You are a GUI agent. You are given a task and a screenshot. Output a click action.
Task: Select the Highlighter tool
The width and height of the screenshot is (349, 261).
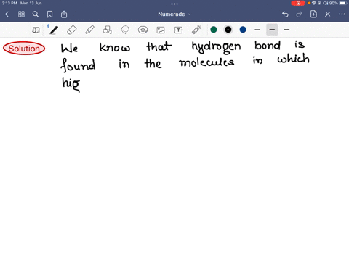tap(89, 30)
